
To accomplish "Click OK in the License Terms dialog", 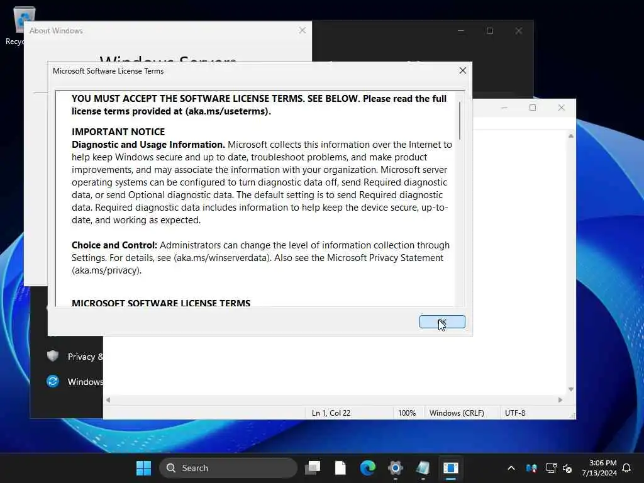I will click(x=442, y=321).
